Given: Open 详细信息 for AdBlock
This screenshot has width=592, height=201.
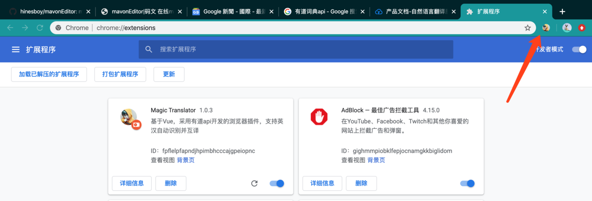Looking at the screenshot, I should pyautogui.click(x=322, y=183).
